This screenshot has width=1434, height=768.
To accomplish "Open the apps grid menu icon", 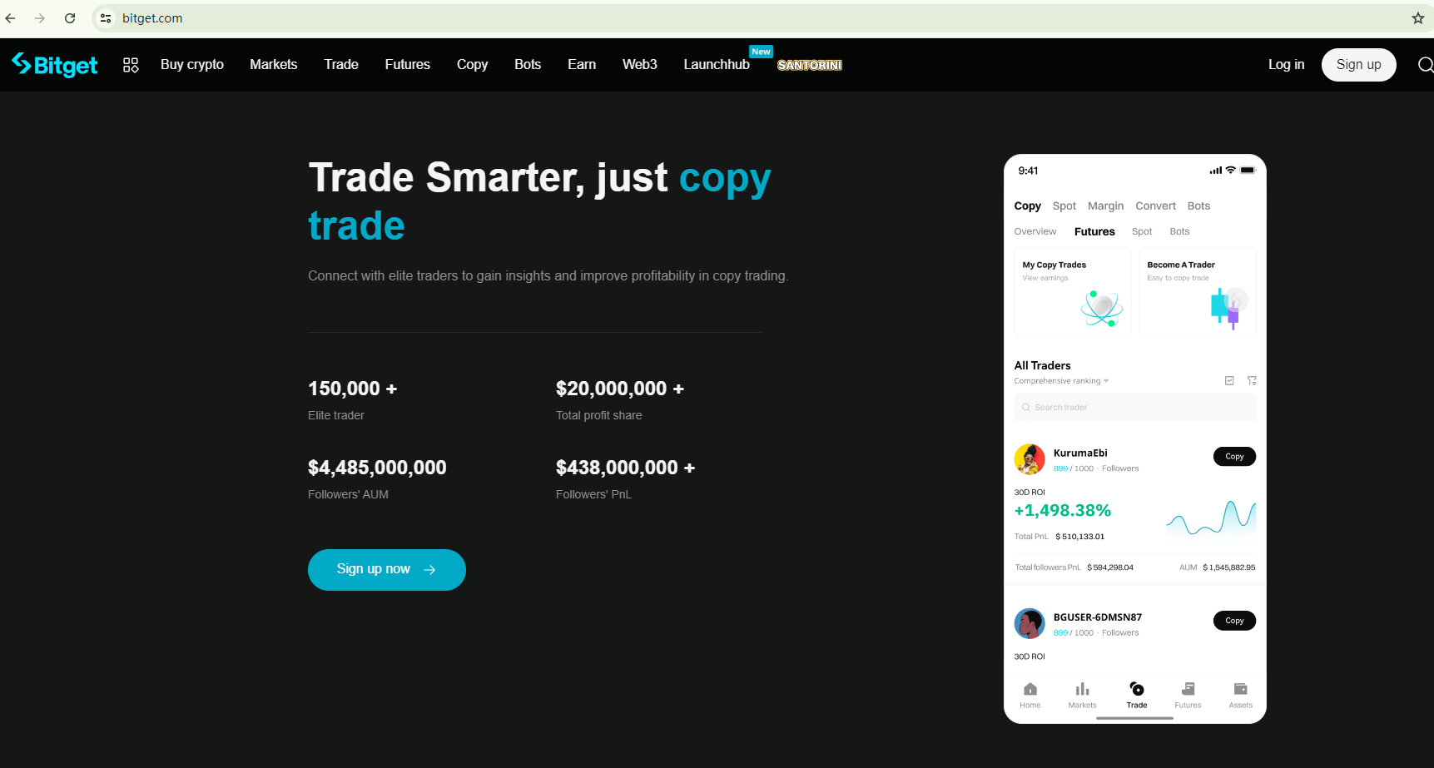I will coord(131,65).
